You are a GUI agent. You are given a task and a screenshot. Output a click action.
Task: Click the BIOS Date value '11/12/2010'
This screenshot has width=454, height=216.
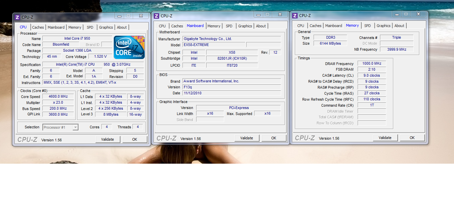(x=232, y=93)
